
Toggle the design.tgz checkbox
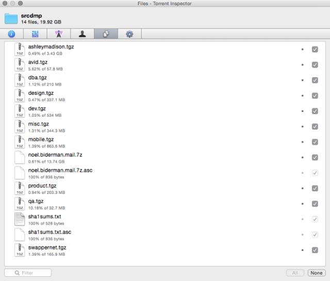(315, 95)
